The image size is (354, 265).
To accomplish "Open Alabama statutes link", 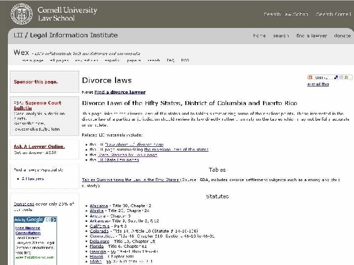I will pyautogui.click(x=99, y=206).
